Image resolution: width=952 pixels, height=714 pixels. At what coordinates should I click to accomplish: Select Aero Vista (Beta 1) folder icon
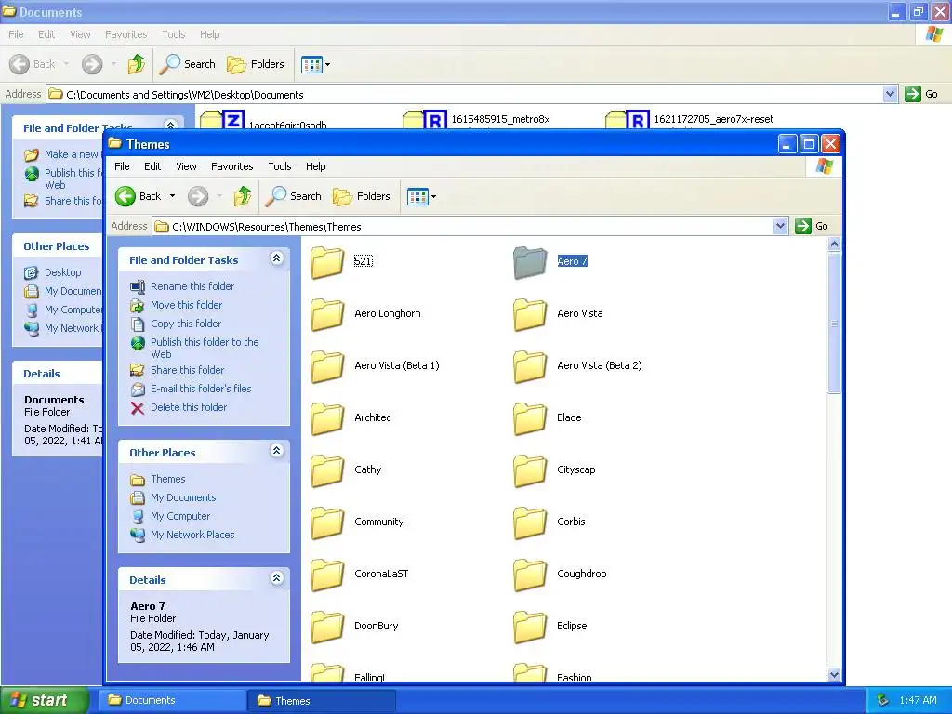[327, 366]
